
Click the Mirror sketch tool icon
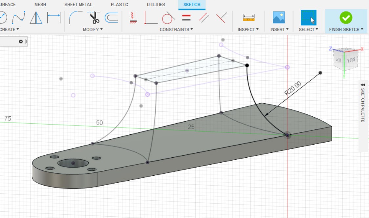[x=36, y=17]
